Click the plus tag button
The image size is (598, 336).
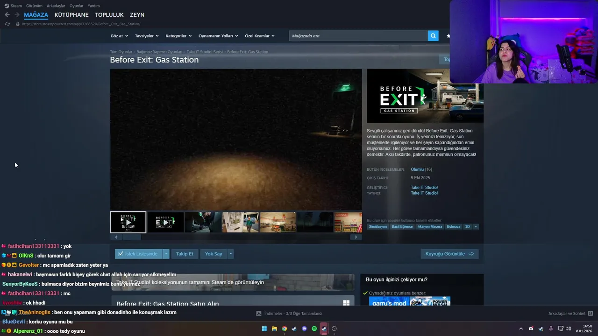(476, 227)
